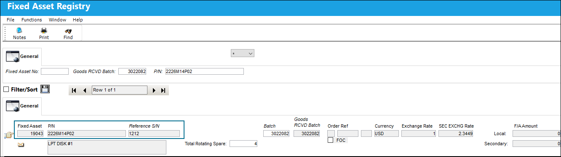
Task: Click the first Order Ref box
Action: click(x=331, y=133)
